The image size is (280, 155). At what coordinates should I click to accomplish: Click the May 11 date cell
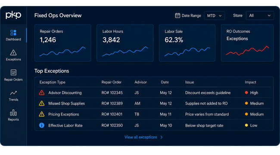pos(165,114)
